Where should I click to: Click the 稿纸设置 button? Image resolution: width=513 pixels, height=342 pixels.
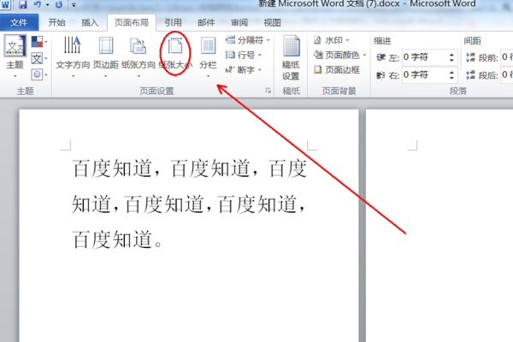(291, 58)
